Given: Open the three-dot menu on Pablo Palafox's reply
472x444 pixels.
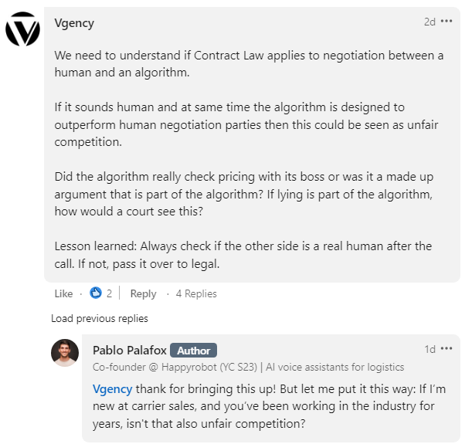Looking at the screenshot, I should click(x=447, y=348).
